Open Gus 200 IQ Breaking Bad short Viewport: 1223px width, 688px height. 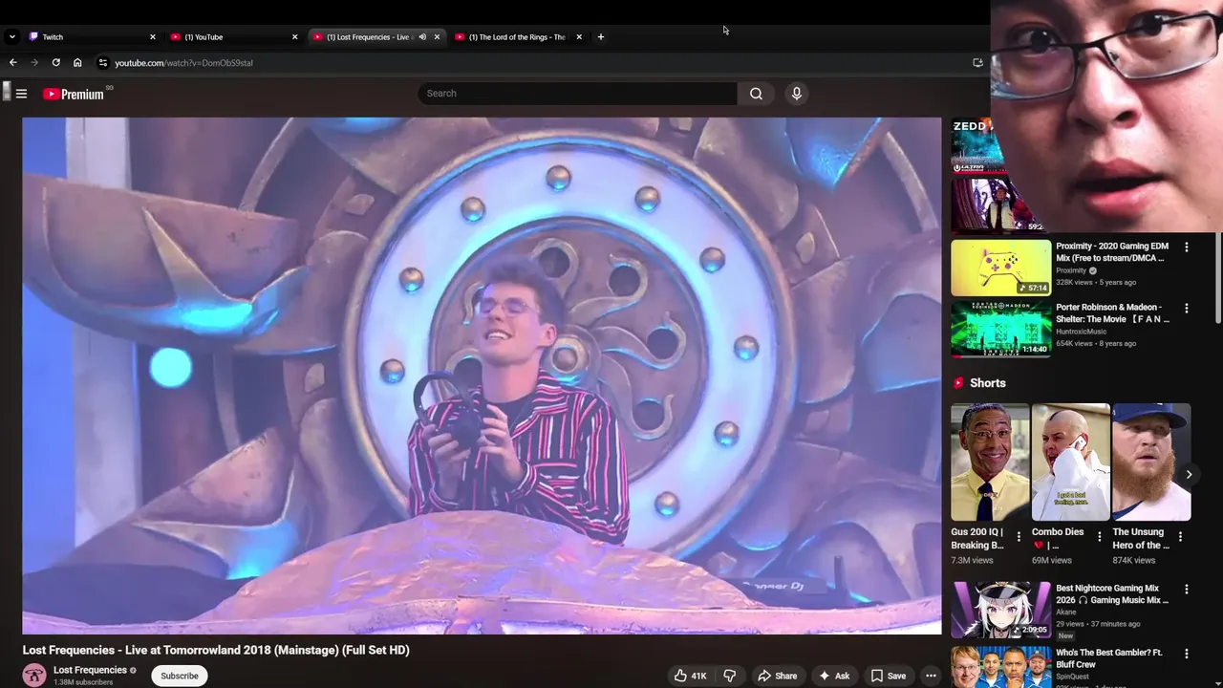(990, 462)
